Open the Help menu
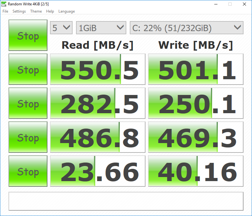The image size is (252, 216). point(50,11)
